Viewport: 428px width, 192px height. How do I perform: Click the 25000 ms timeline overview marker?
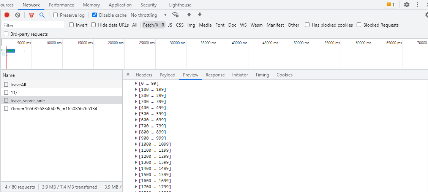(x=147, y=43)
